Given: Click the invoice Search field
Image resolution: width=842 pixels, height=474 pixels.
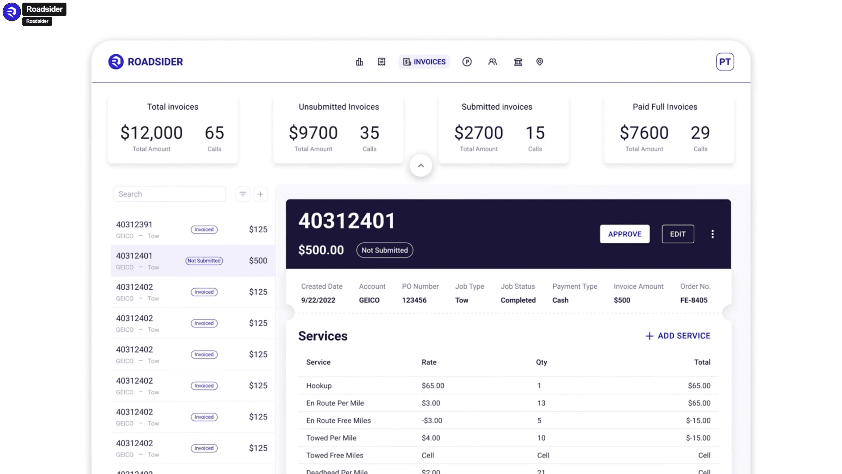Looking at the screenshot, I should point(169,194).
